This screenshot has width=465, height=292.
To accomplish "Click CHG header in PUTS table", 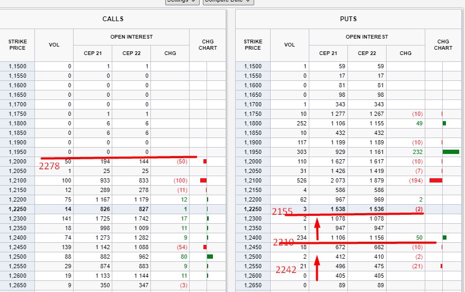I will point(405,53).
